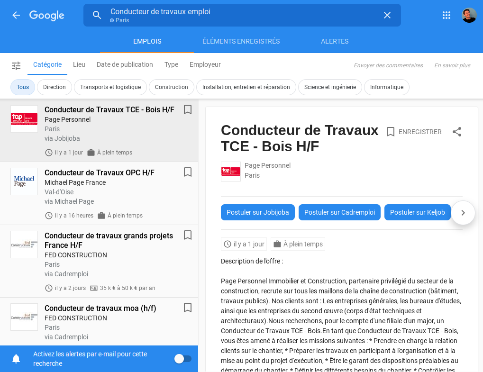
Task: Go back using the arrow icon
Action: [16, 15]
